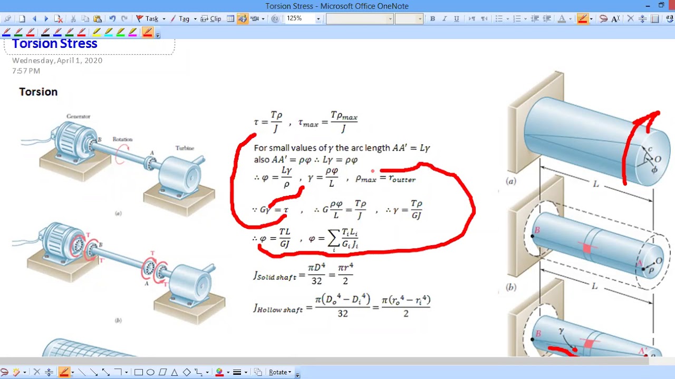
Task: Toggle the active pen in the drawing toolbar
Action: tap(65, 372)
